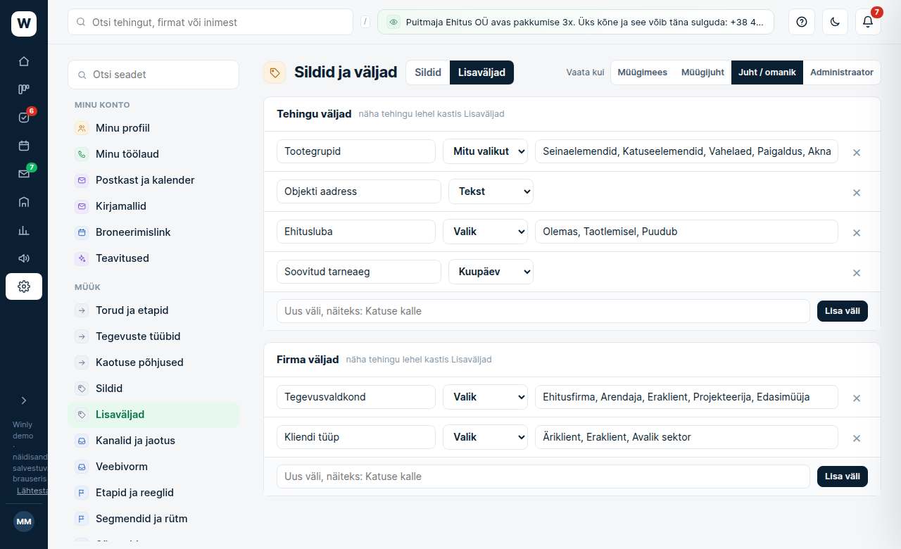Image resolution: width=901 pixels, height=549 pixels.
Task: Switch view to Administraator role
Action: tap(841, 72)
